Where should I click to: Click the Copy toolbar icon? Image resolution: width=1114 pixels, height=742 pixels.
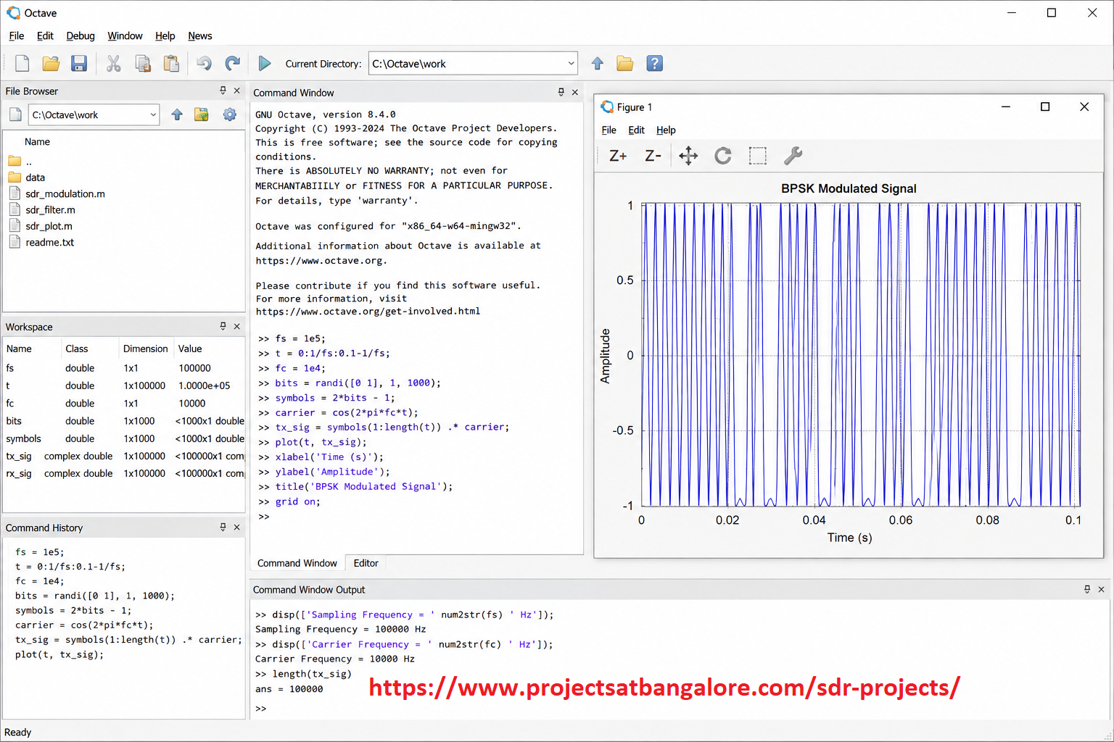click(143, 64)
